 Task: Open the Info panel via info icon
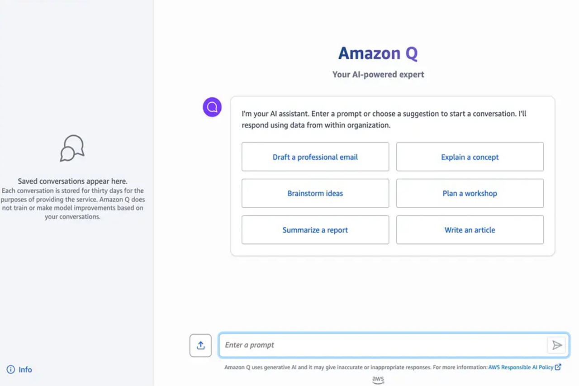[x=10, y=370]
